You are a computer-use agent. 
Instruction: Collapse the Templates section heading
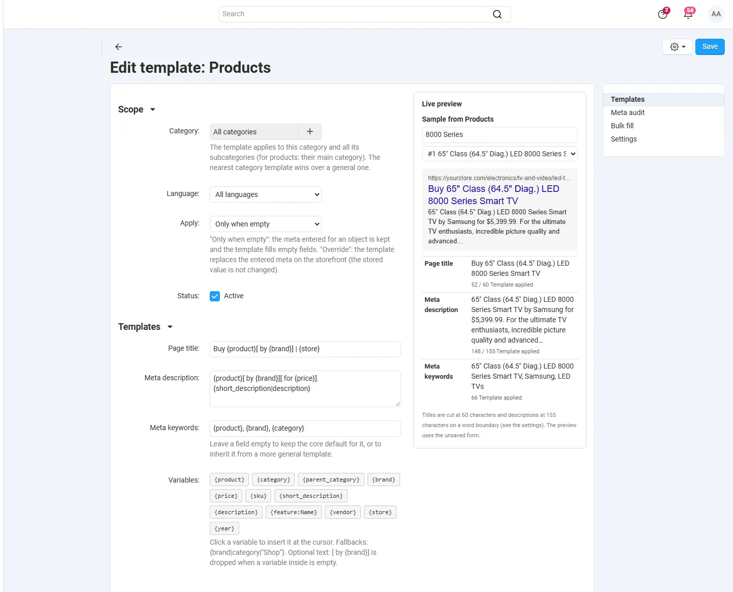pyautogui.click(x=146, y=327)
